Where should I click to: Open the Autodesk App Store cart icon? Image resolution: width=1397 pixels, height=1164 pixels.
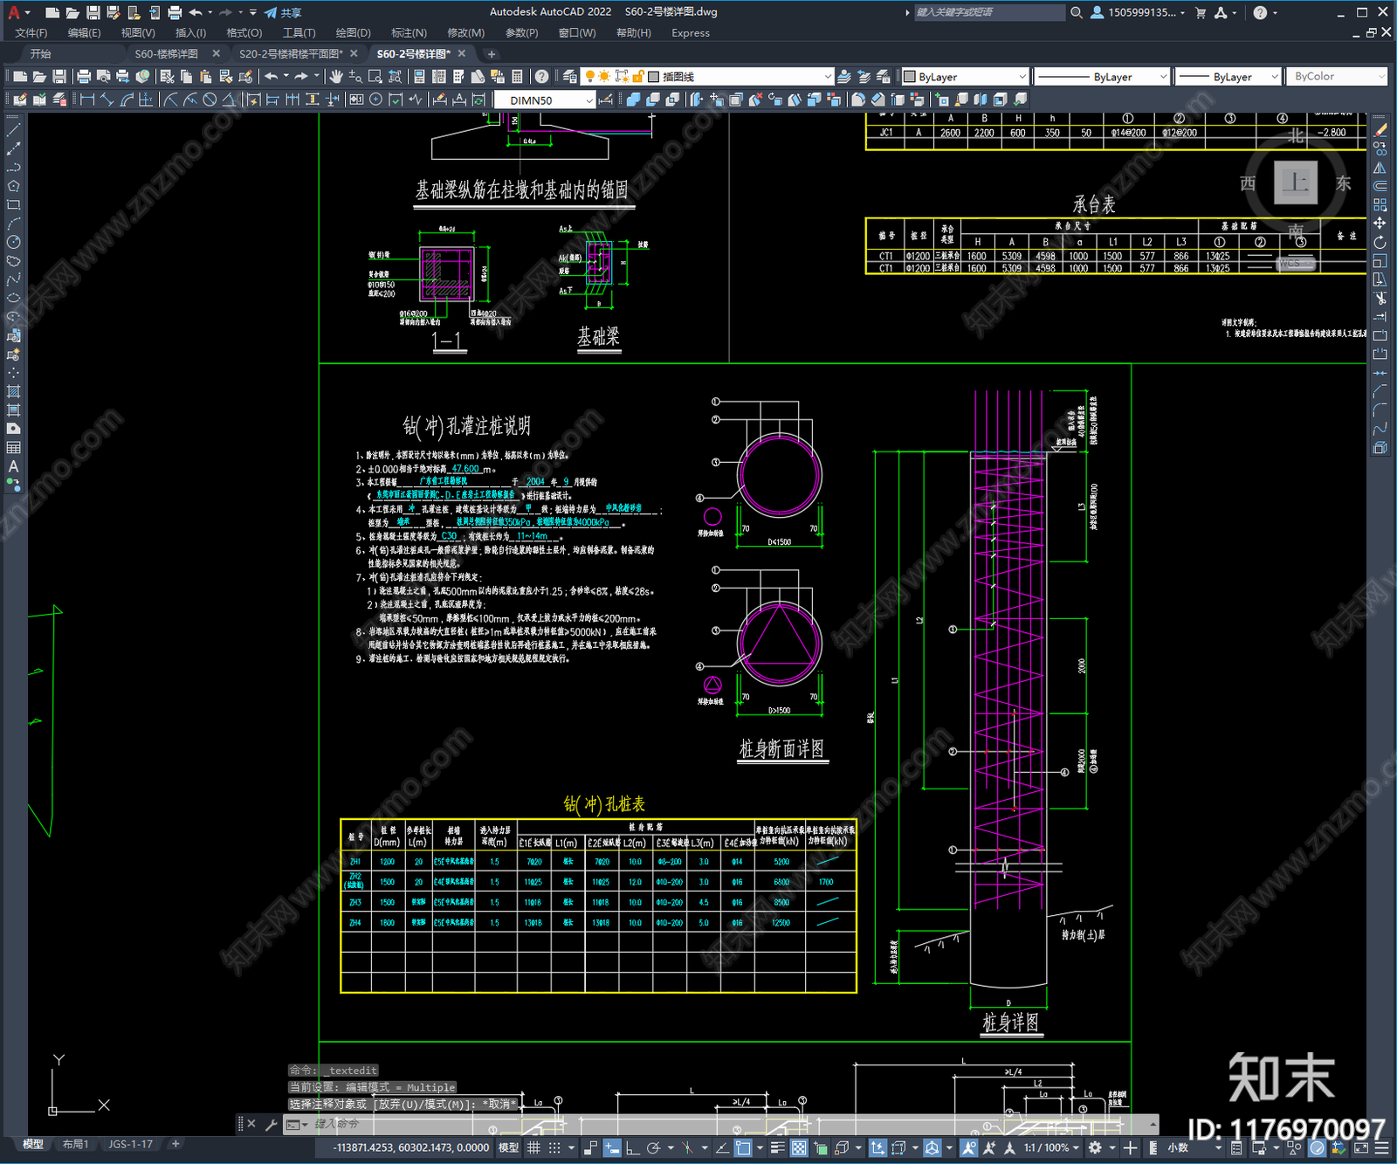click(x=1201, y=12)
